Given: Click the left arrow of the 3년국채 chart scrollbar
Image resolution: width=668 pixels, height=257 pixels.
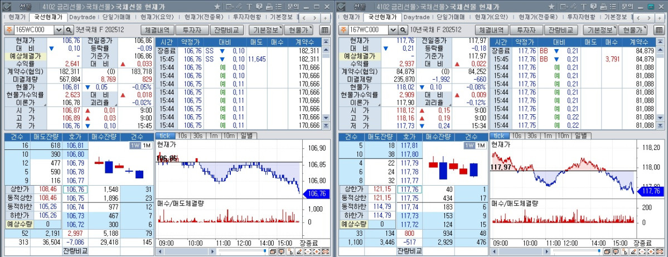Looking at the screenshot, I should click(160, 251).
